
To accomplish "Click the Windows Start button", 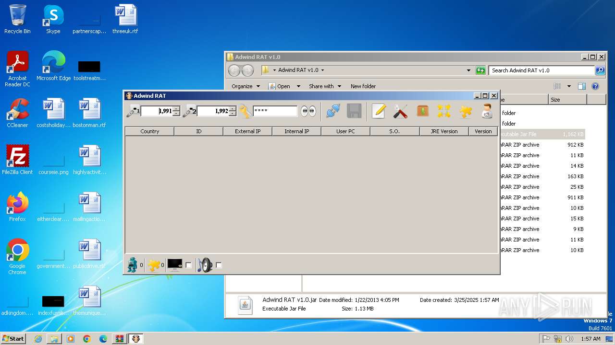I will click(13, 338).
